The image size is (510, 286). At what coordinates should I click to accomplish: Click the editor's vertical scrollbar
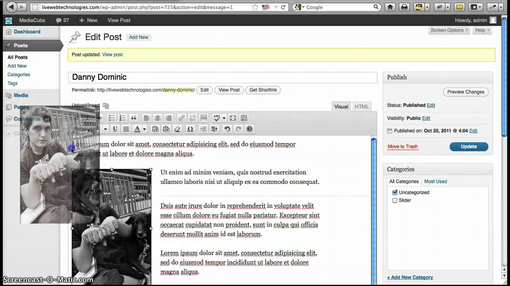(x=374, y=211)
